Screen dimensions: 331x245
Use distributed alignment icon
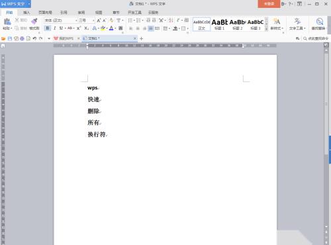pyautogui.click(x=157, y=28)
